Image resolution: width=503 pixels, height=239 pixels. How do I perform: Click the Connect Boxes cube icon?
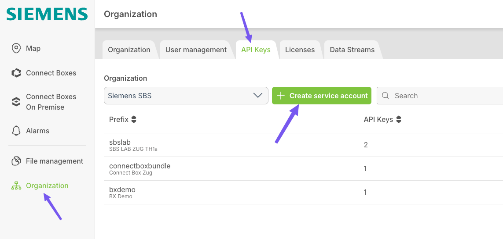point(16,73)
